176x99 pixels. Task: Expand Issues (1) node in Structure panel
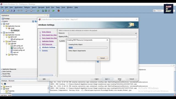coord(1,87)
